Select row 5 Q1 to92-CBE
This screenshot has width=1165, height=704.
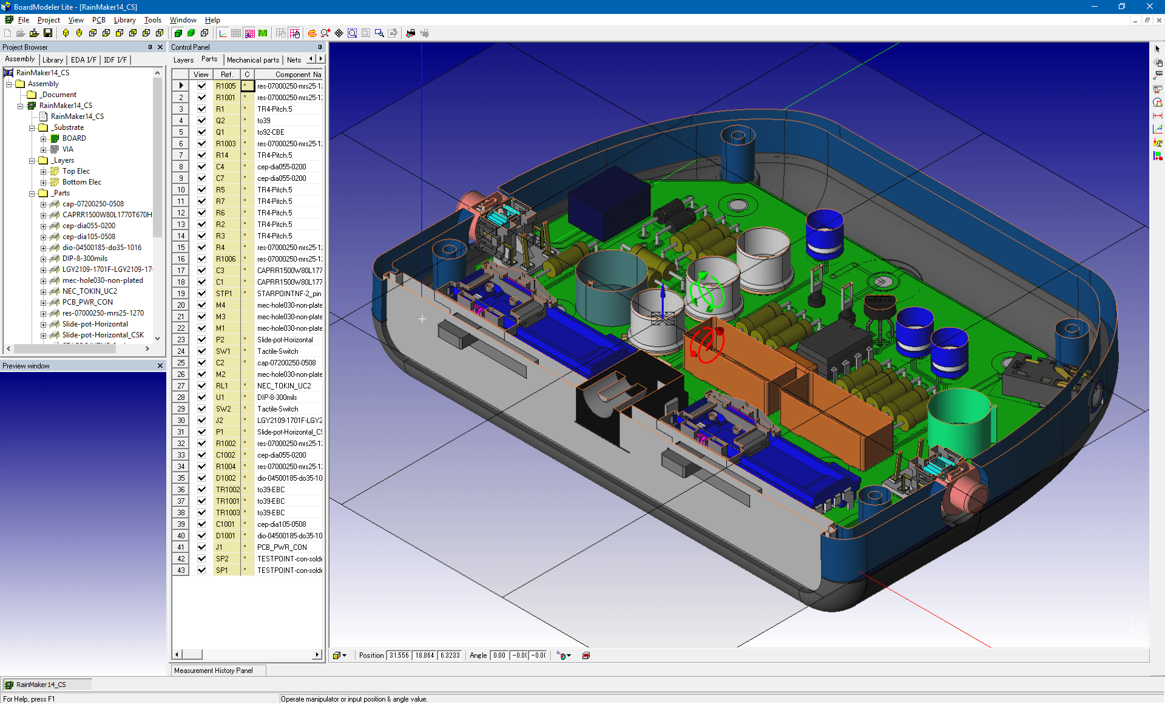248,132
